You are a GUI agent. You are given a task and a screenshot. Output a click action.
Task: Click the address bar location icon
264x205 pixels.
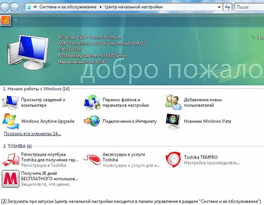point(29,7)
